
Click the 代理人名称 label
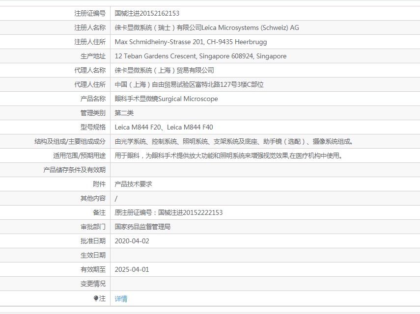(x=90, y=70)
